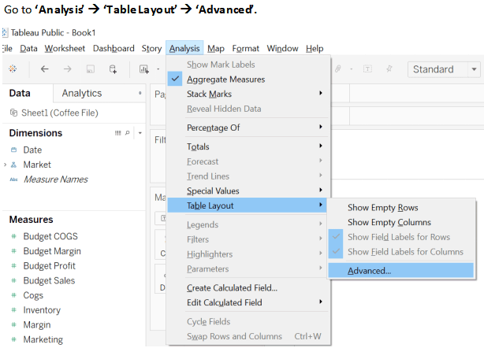The width and height of the screenshot is (484, 348).
Task: Open the Dashboard menu
Action: pyautogui.click(x=114, y=49)
